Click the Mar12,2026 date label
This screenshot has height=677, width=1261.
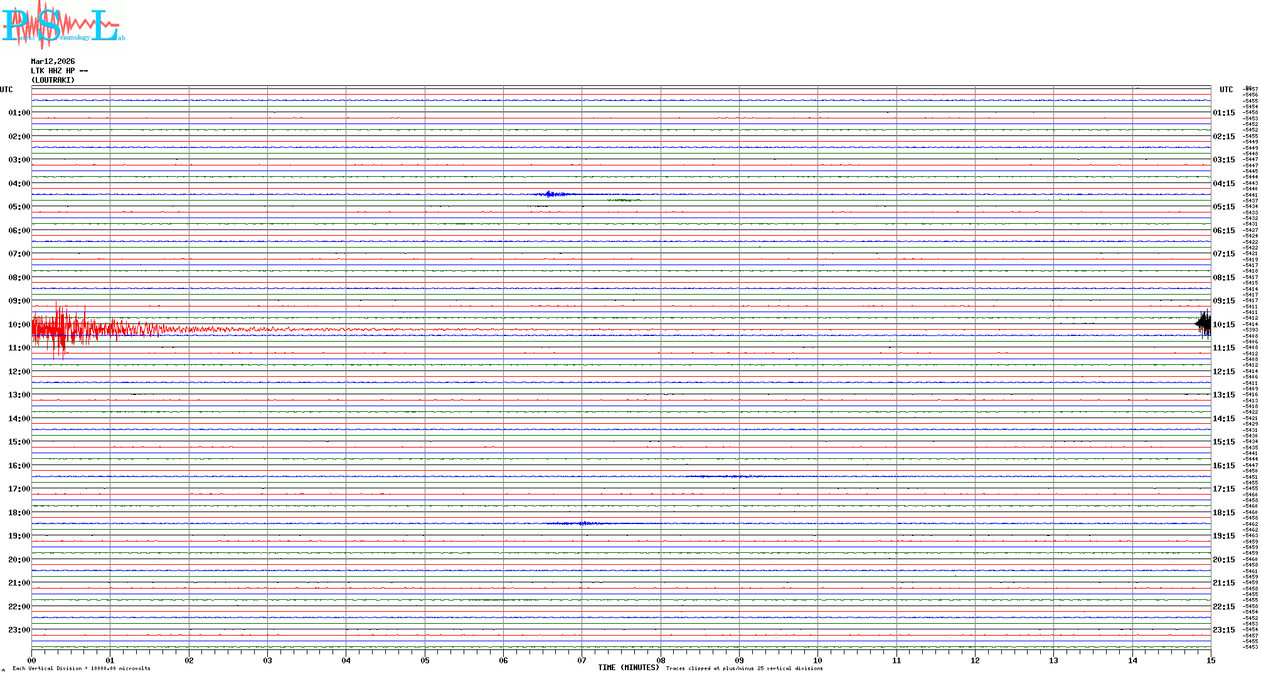[53, 61]
